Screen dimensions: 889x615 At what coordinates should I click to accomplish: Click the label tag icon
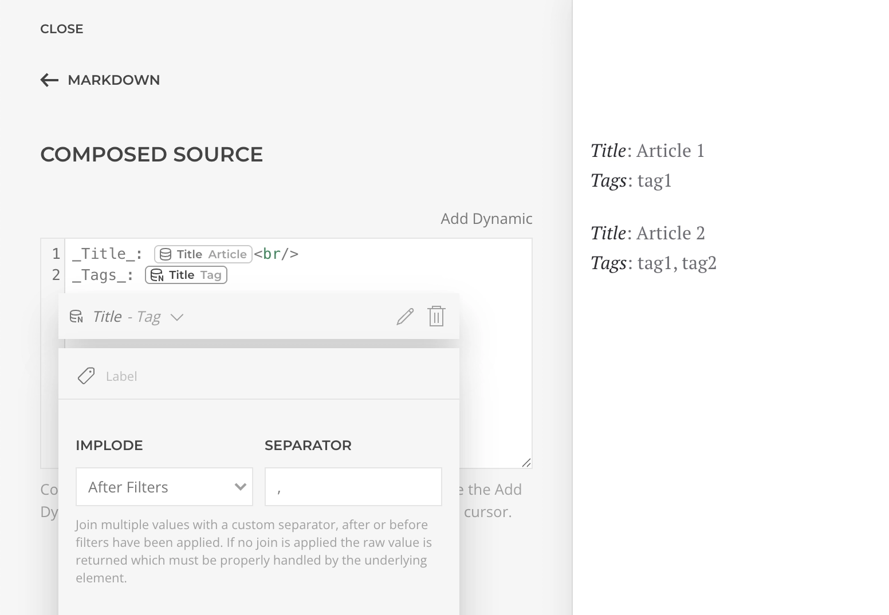tap(86, 376)
